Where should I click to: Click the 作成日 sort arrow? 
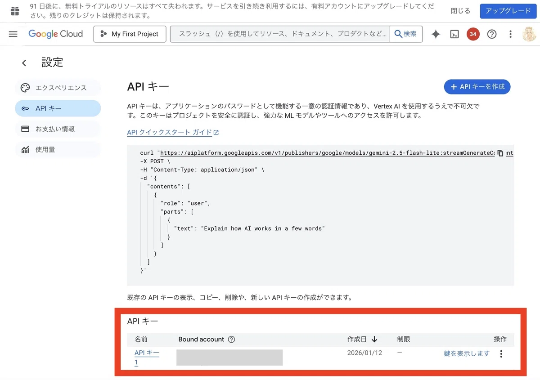coord(374,339)
